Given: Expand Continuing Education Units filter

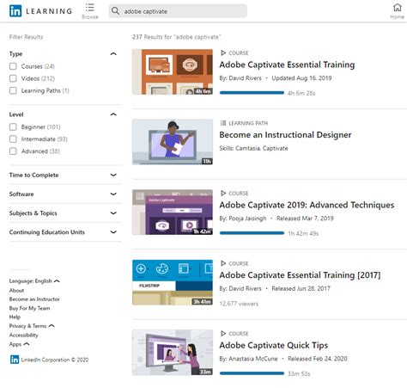Looking at the screenshot, I should pyautogui.click(x=113, y=231).
